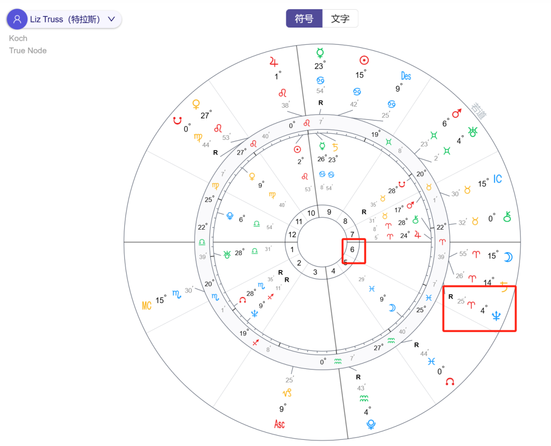Click green Libra cusp sign at 22°
Image resolution: width=551 pixels, height=446 pixels.
(202, 242)
